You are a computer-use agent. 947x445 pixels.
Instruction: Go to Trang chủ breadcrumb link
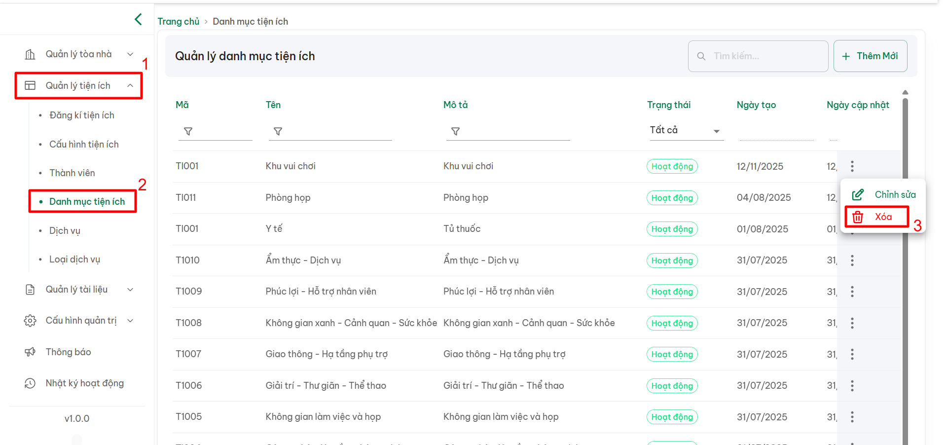tap(178, 22)
